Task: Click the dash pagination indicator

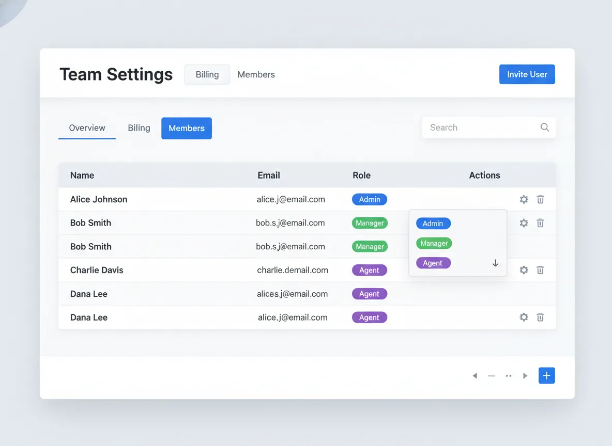Action: pyautogui.click(x=492, y=376)
